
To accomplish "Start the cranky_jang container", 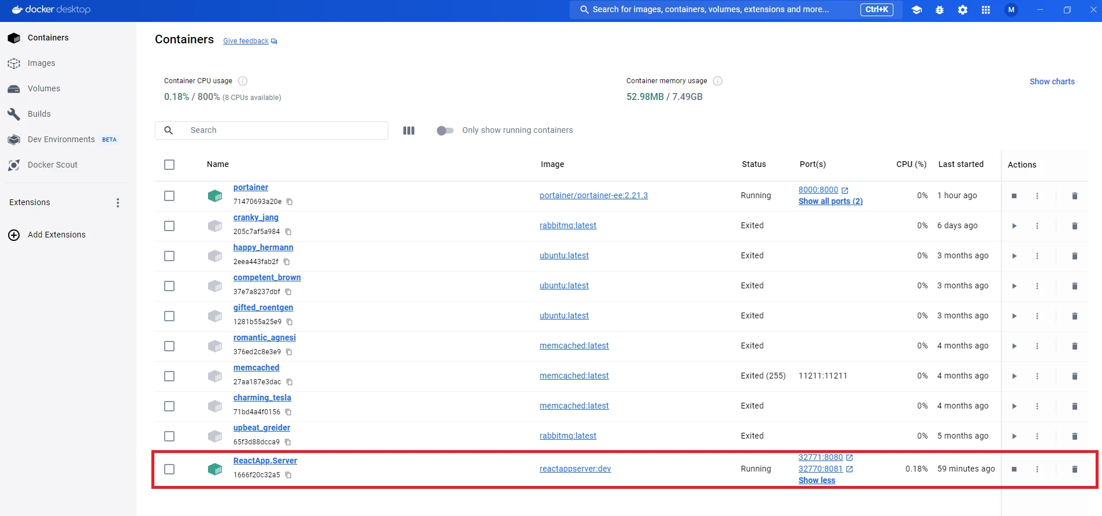I will click(1014, 226).
